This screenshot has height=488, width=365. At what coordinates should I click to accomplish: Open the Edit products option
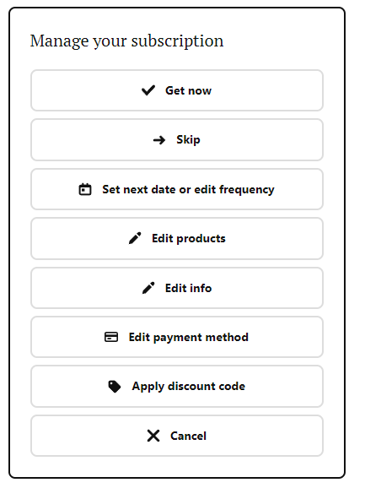[177, 238]
